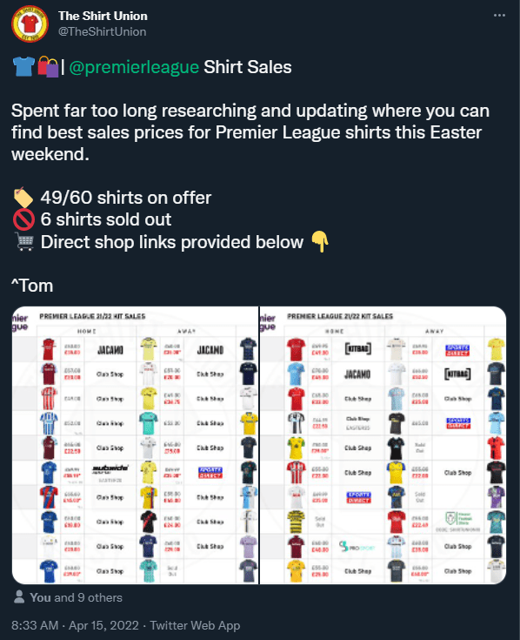Open the @TheShirtUnion handle
Screen dimensions: 520x640
click(102, 32)
